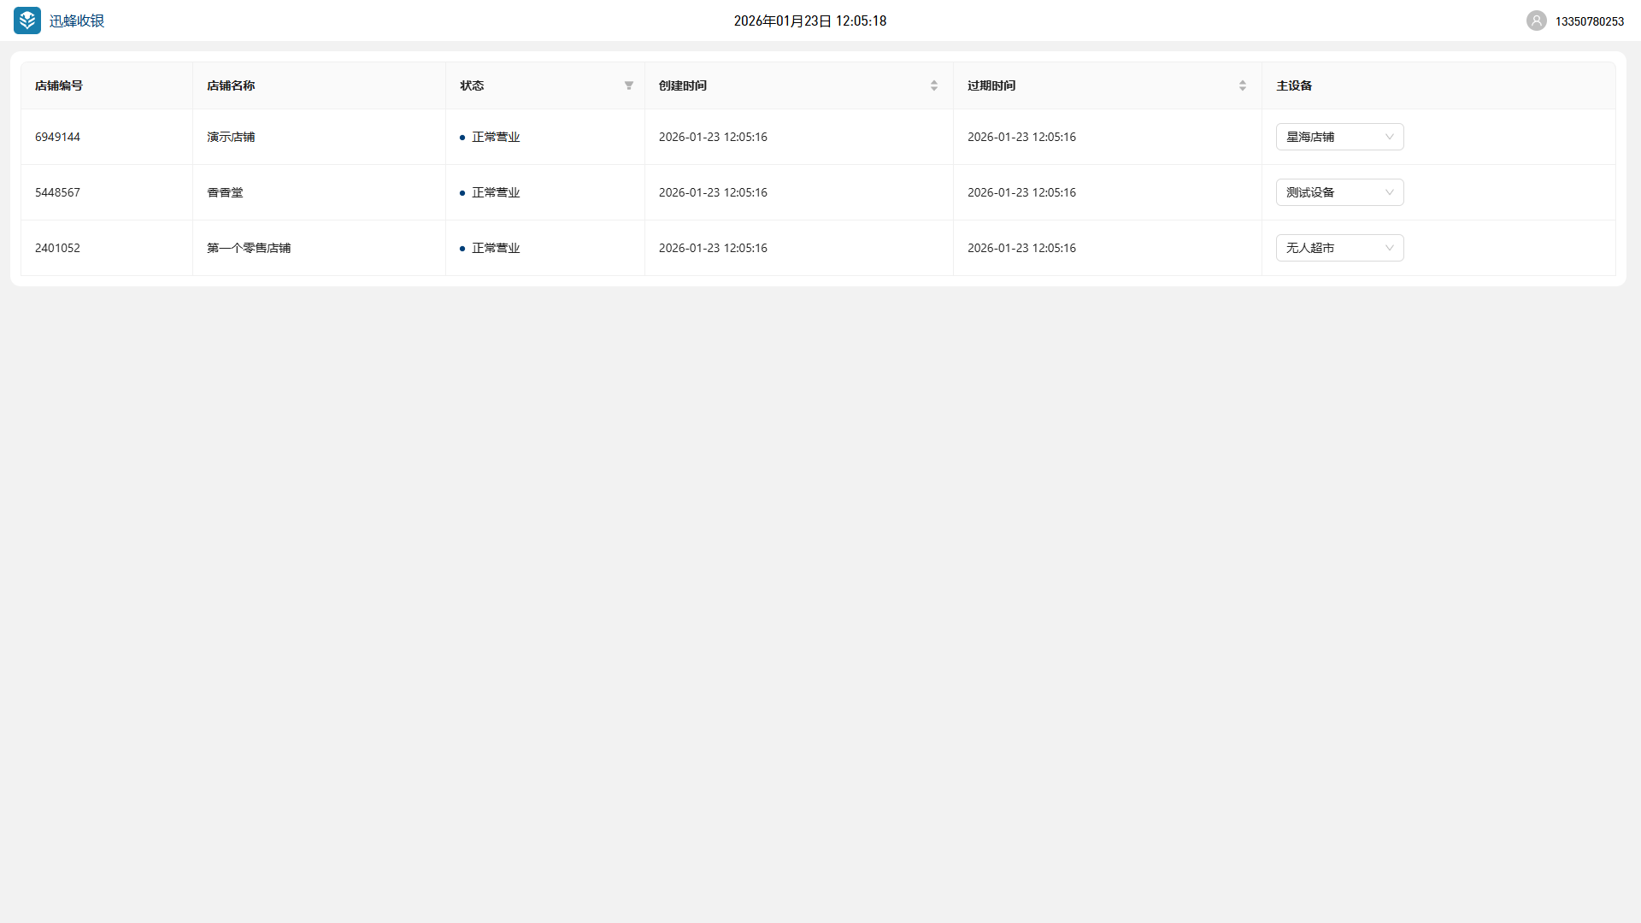Open the 星海店铺 main device dropdown
Viewport: 1641px width, 923px height.
[1339, 137]
